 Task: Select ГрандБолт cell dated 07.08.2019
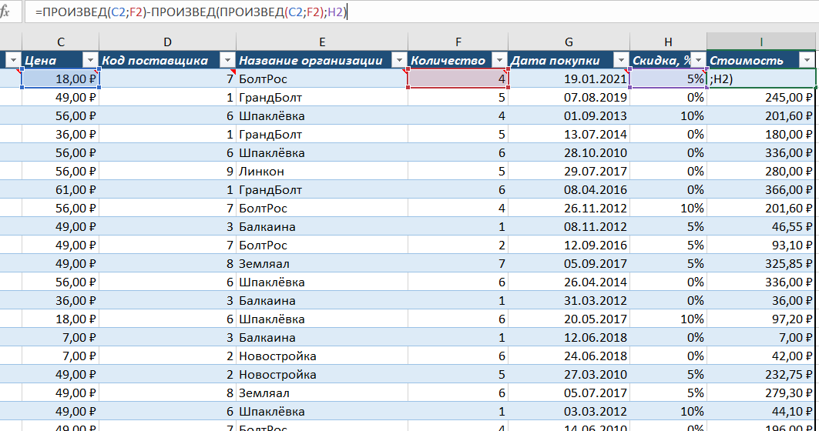point(322,97)
